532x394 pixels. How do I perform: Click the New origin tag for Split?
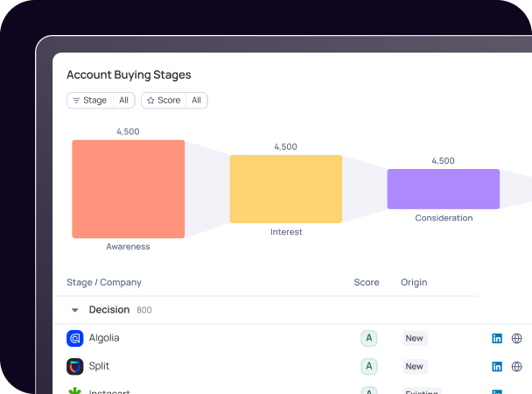tap(415, 367)
